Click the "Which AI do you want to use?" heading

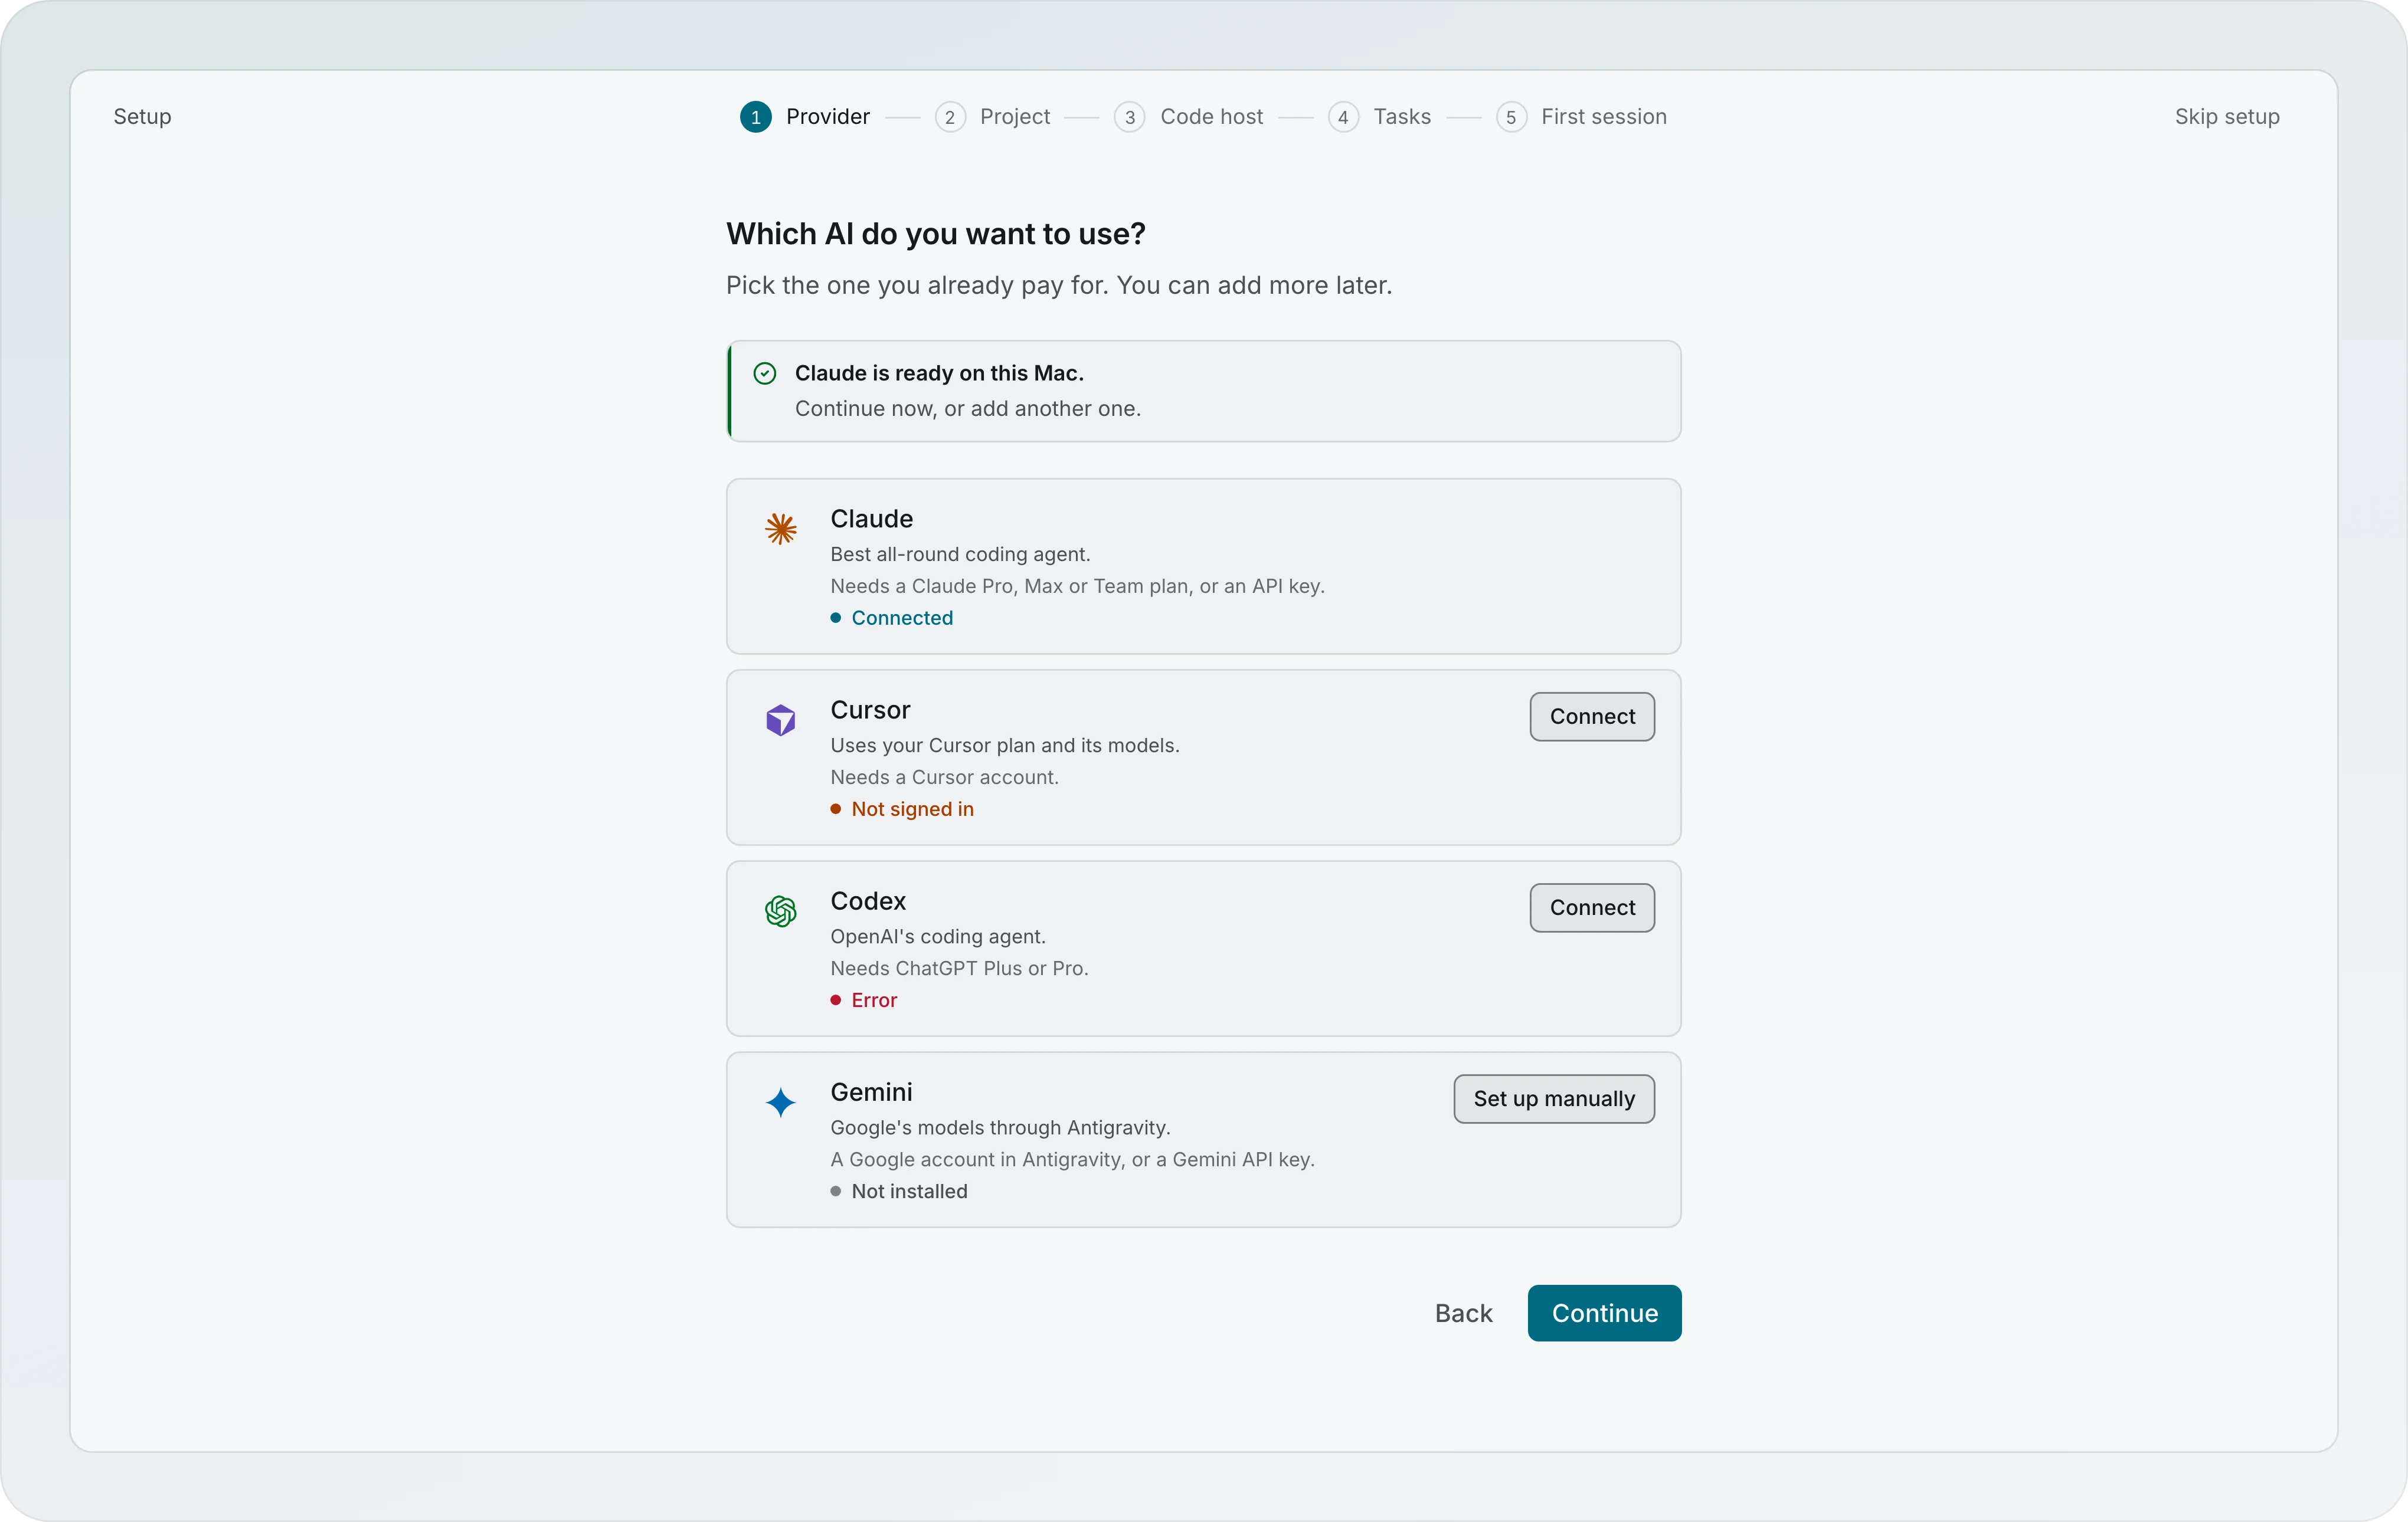(935, 233)
